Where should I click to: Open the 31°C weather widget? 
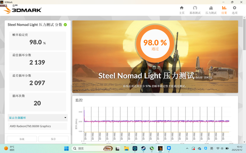9,148
